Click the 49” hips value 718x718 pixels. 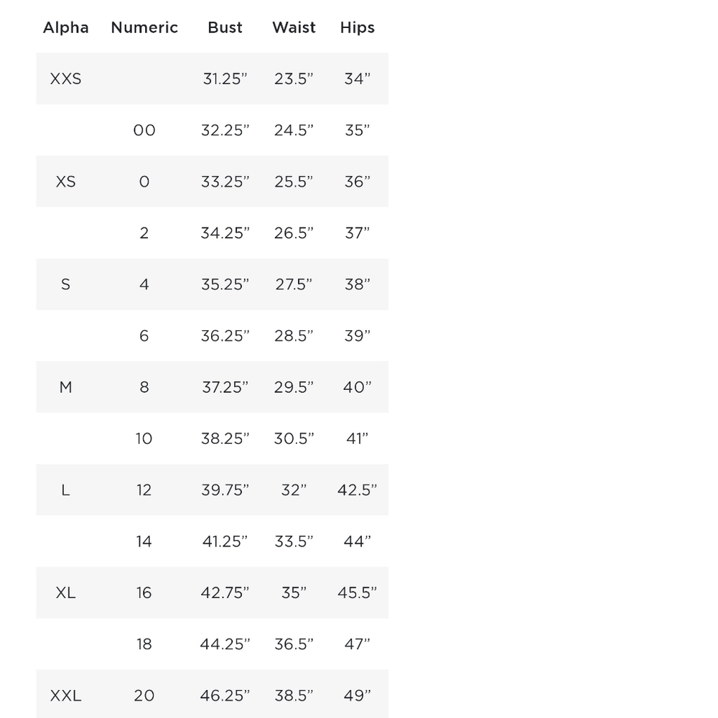pos(357,696)
